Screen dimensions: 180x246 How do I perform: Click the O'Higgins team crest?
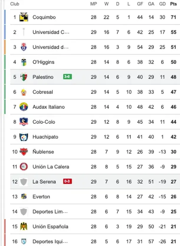[23, 62]
